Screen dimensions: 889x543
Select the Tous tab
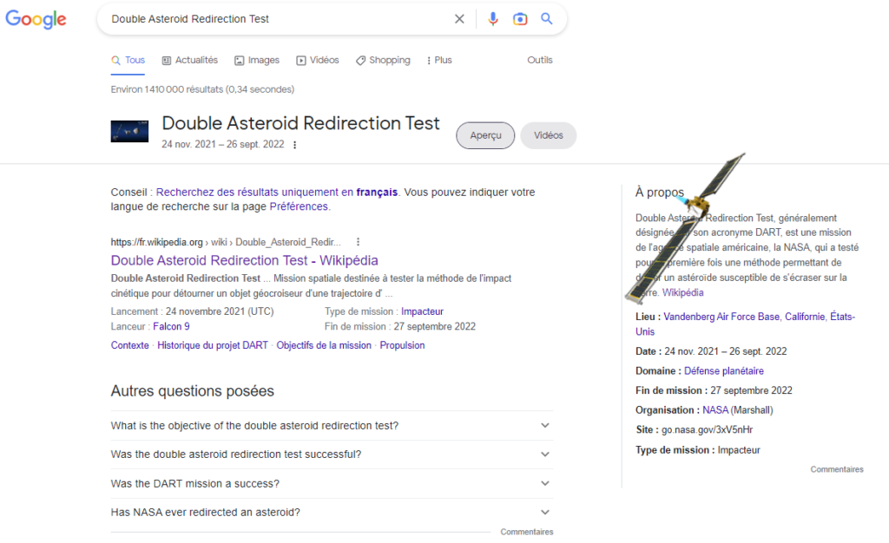128,60
